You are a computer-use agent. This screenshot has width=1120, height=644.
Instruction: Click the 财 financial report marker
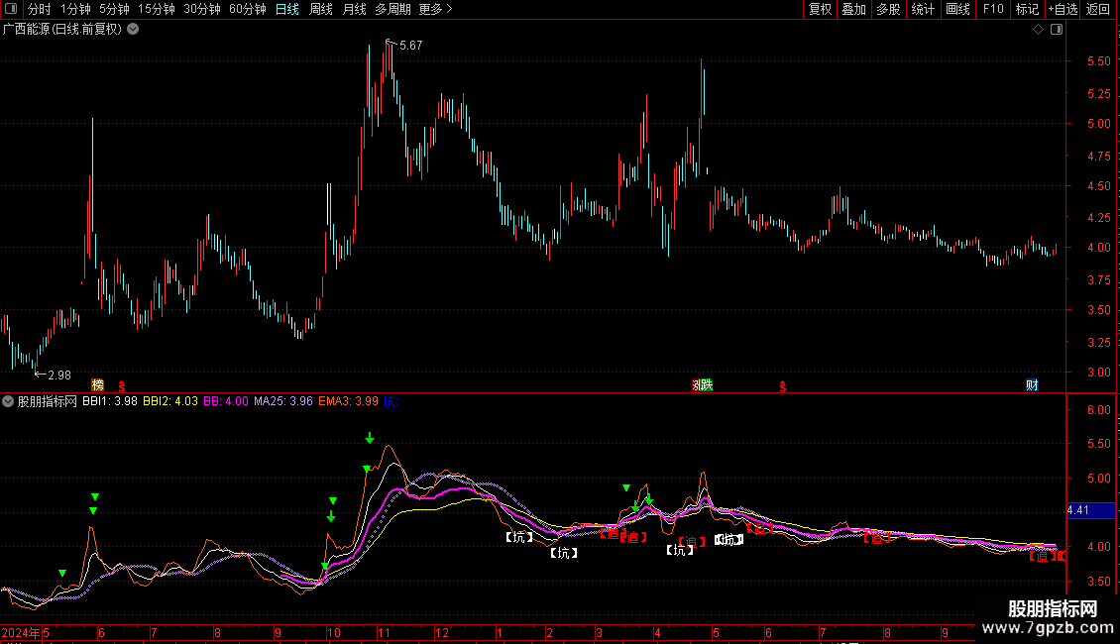tap(1032, 385)
